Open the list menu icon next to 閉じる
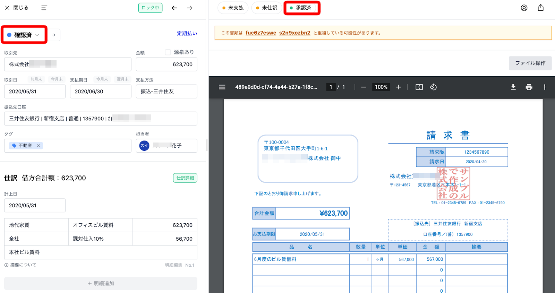The width and height of the screenshot is (555, 293). 44,8
